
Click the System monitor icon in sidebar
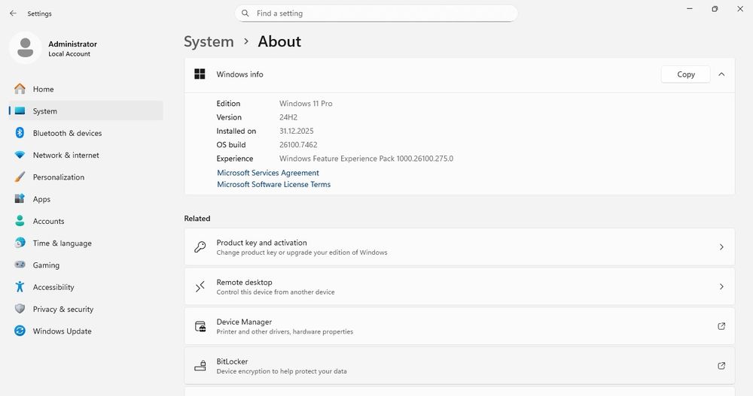point(20,110)
